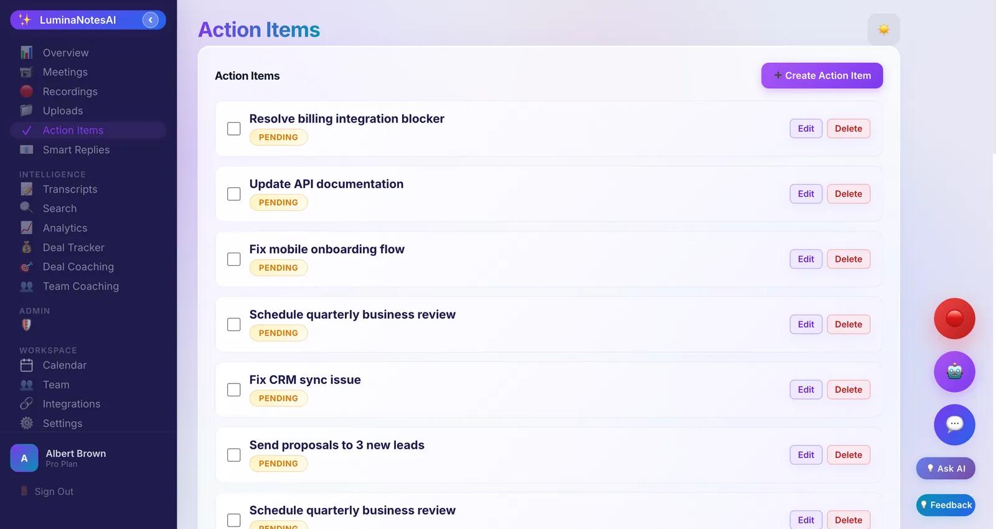Screen dimensions: 996x529
Task: Delete the Fix mobile onboarding flow item
Action: pyautogui.click(x=848, y=259)
